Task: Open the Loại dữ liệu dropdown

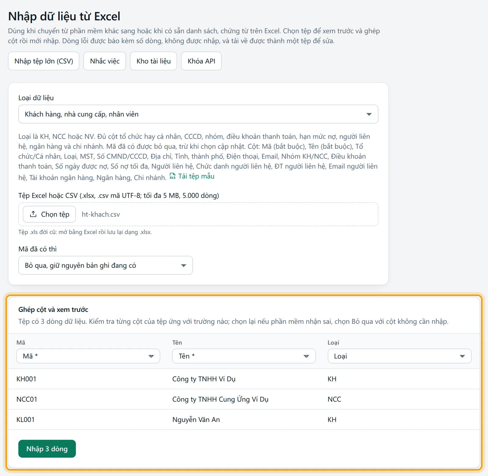Action: pos(198,114)
